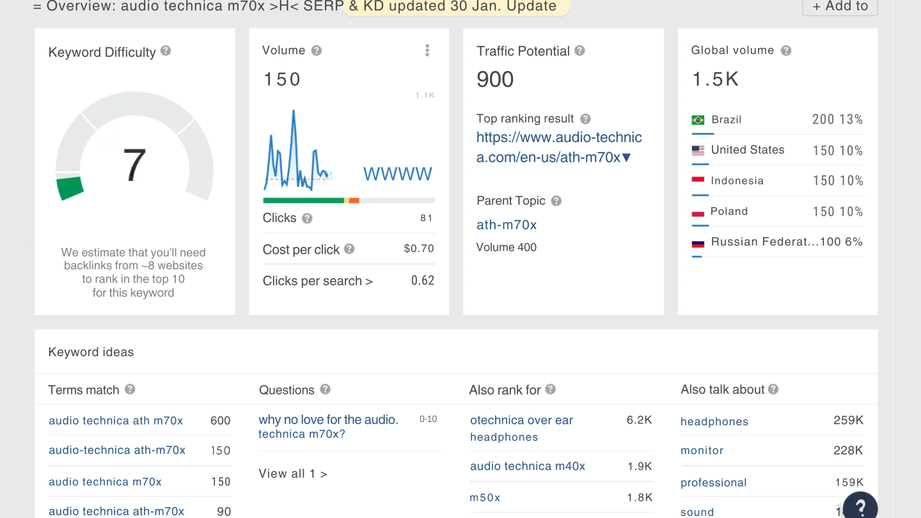Screen dimensions: 921x518
Task: Click the Also talk about help icon
Action: [773, 389]
